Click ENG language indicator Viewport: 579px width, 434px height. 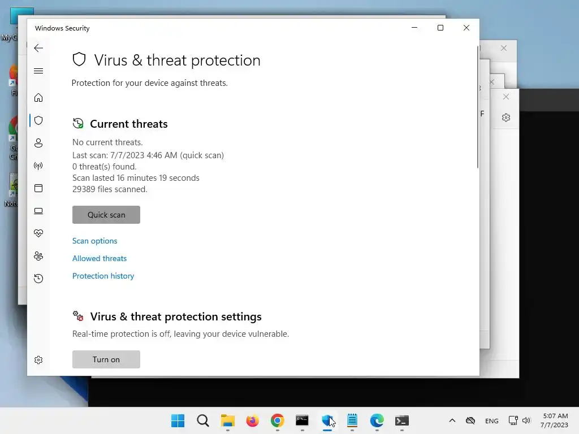click(491, 421)
